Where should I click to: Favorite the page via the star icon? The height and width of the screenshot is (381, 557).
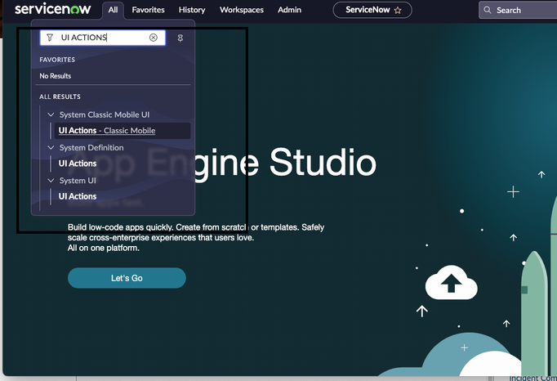pos(398,11)
